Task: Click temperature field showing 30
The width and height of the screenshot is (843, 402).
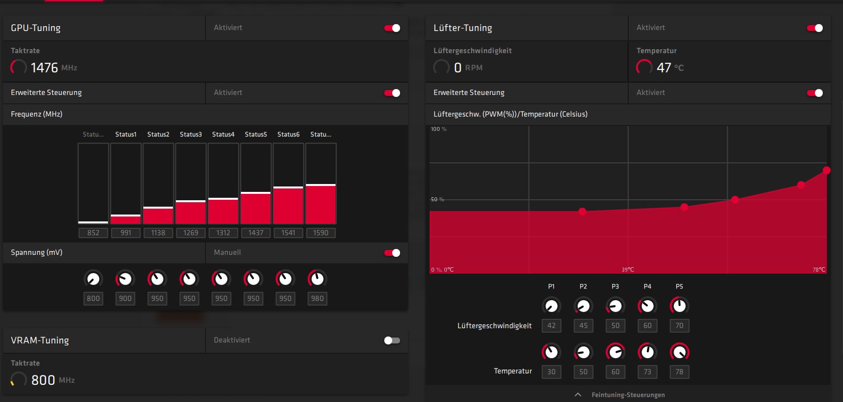Action: [x=551, y=372]
